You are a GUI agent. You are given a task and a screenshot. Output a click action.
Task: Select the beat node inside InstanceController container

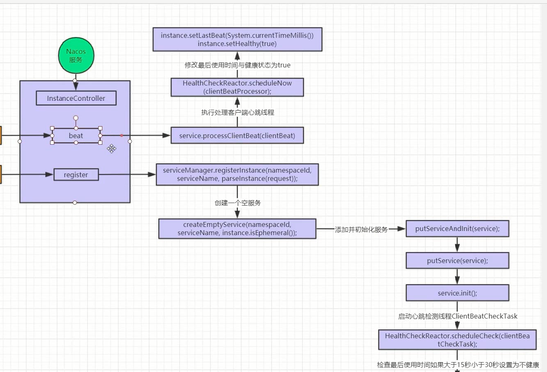click(x=76, y=136)
